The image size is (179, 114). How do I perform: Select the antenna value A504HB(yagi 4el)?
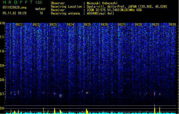point(100,13)
